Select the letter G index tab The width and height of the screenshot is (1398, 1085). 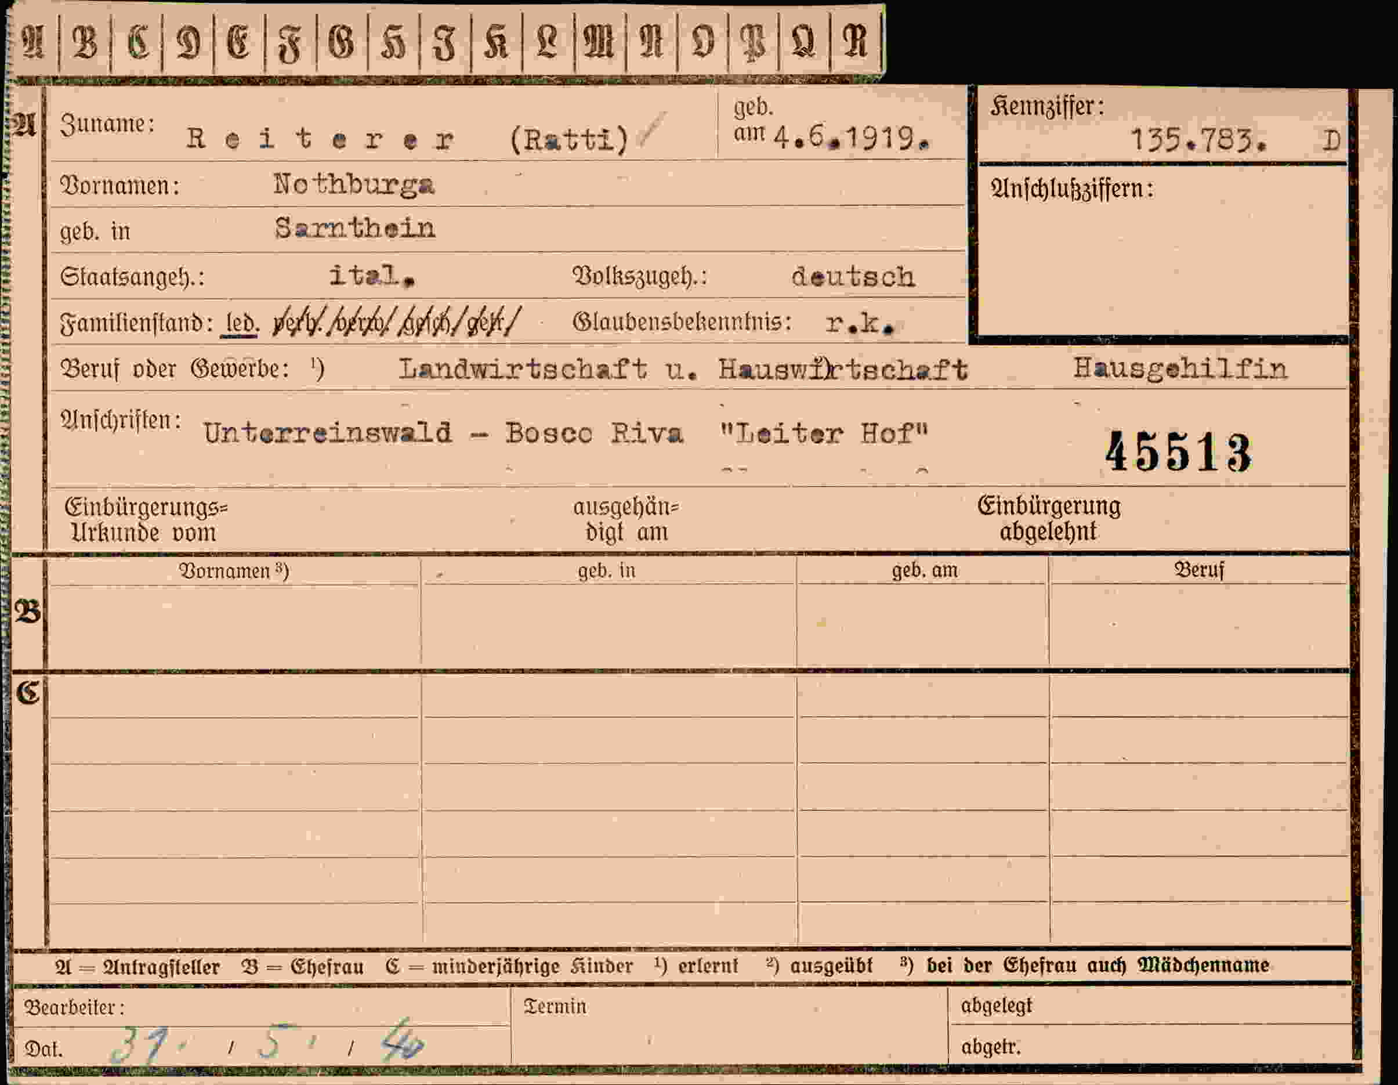(342, 42)
